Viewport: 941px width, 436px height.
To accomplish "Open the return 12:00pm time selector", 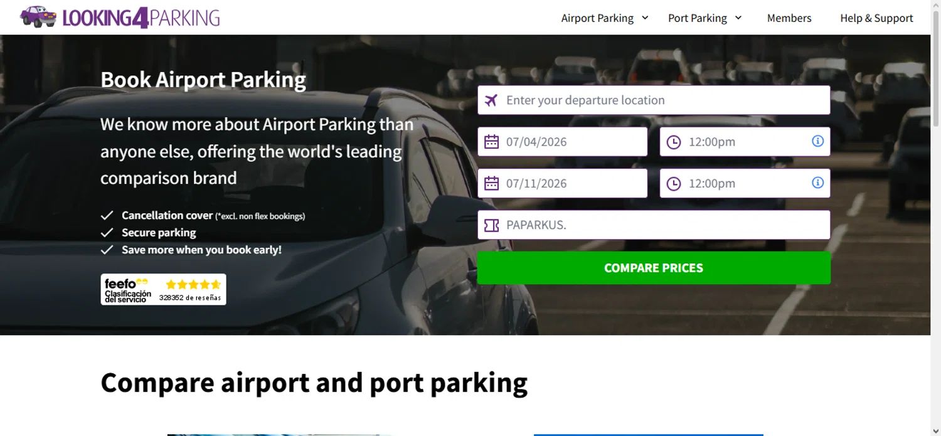I will pyautogui.click(x=745, y=183).
